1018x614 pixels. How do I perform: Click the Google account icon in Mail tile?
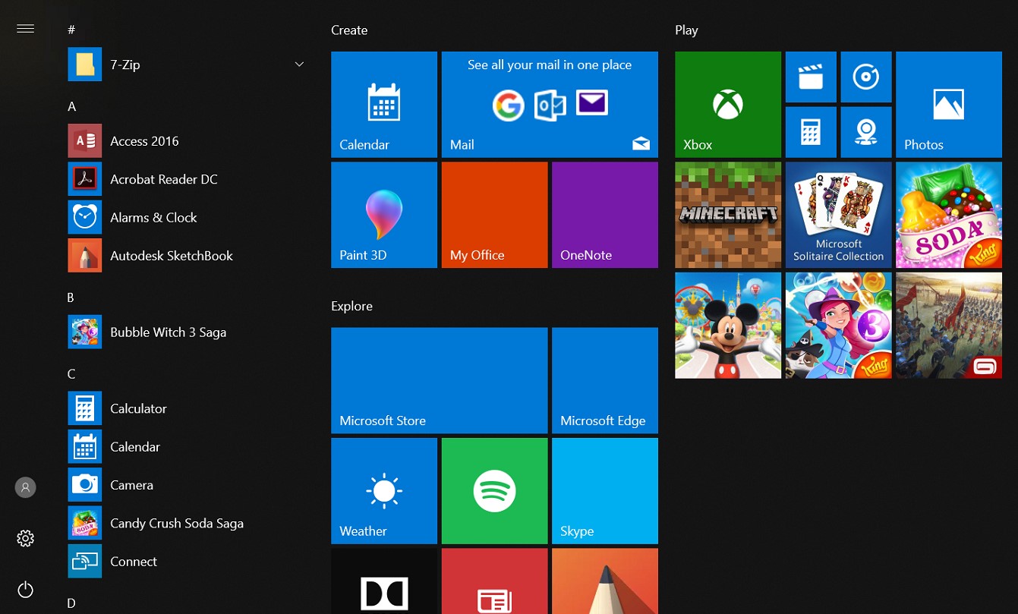pyautogui.click(x=508, y=105)
